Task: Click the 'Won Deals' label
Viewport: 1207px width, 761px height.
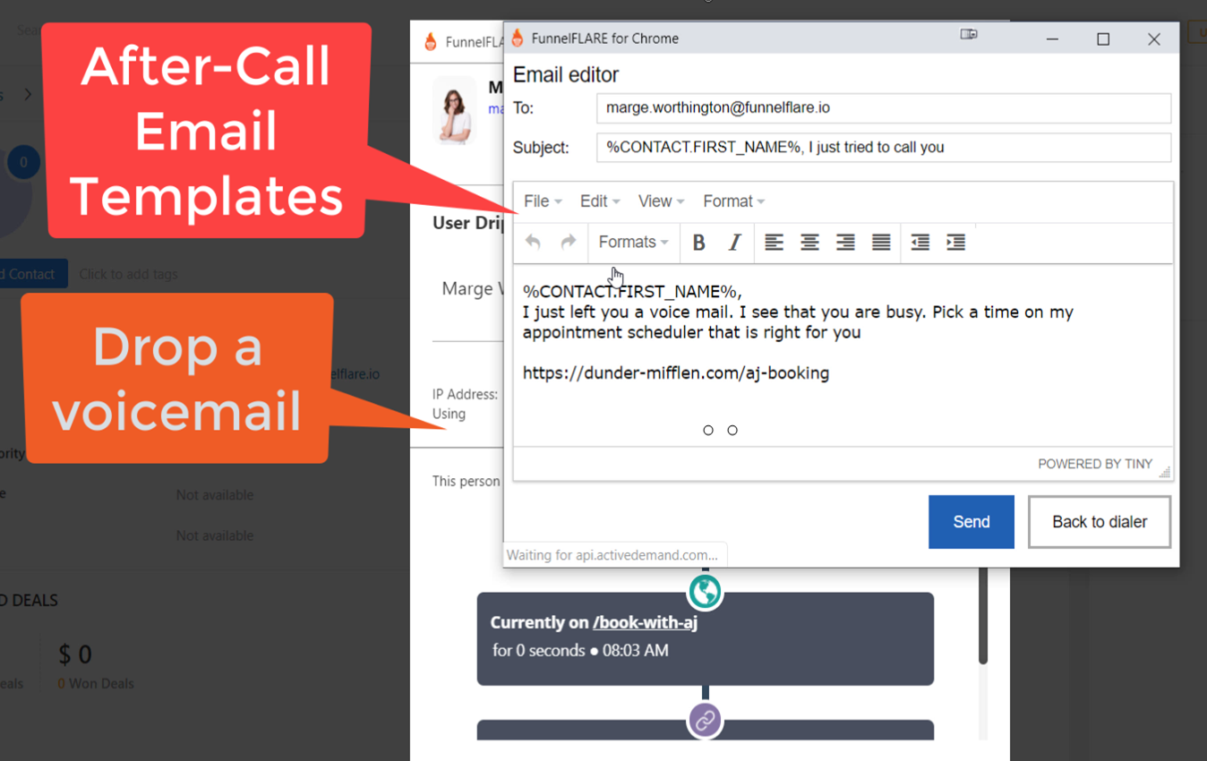Action: [101, 683]
